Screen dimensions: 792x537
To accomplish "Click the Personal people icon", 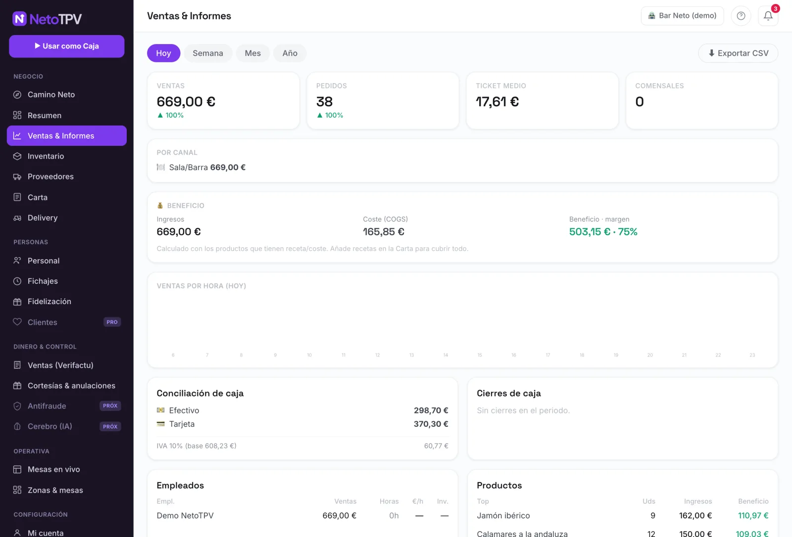I will pos(17,261).
